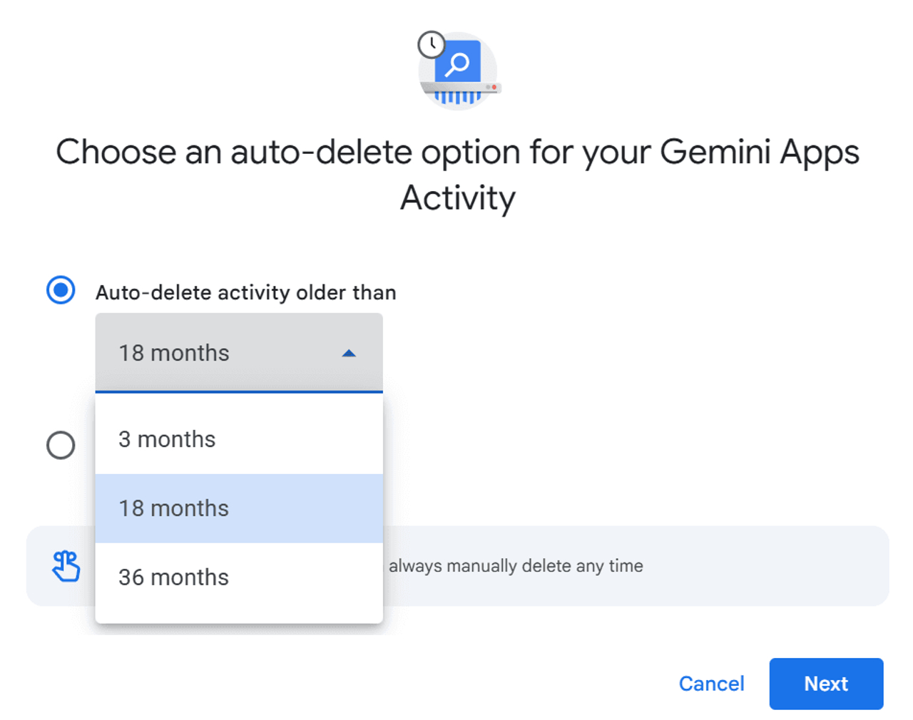
Task: Cancel the auto-delete dialog
Action: tap(711, 684)
